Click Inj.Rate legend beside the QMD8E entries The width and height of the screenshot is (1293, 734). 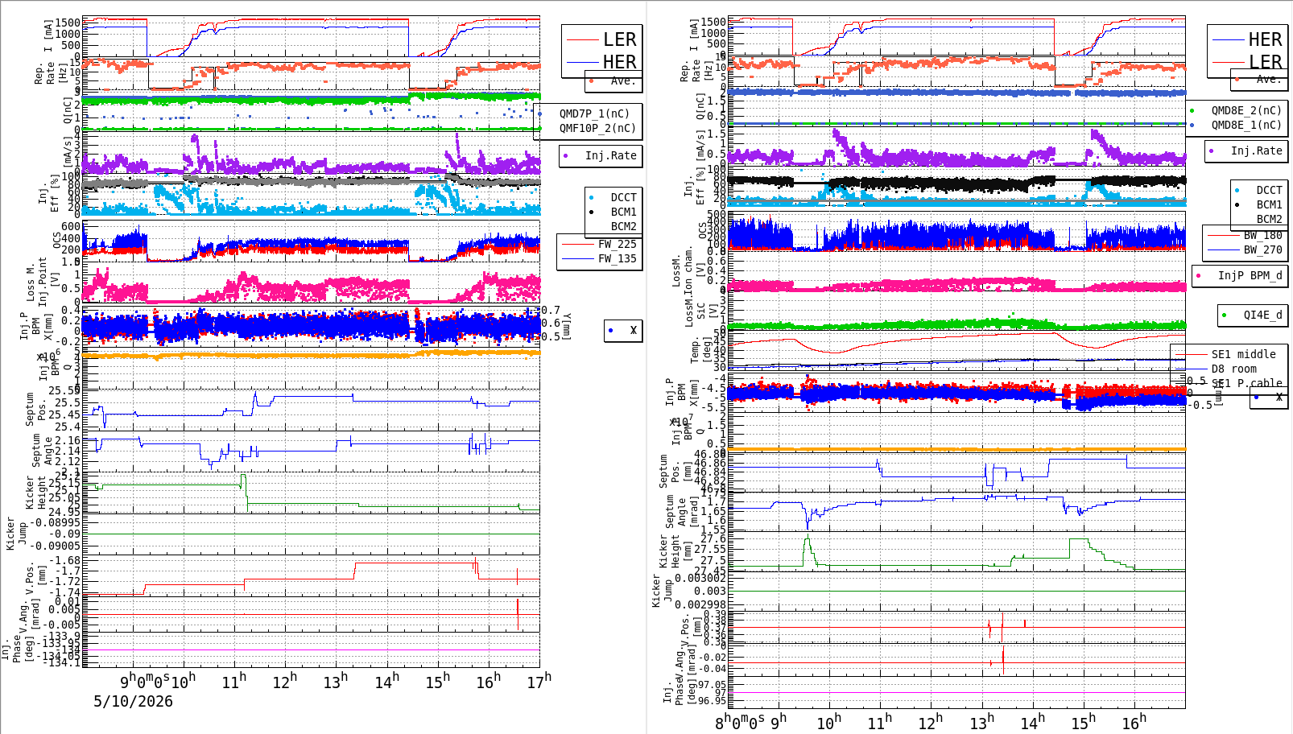1256,151
